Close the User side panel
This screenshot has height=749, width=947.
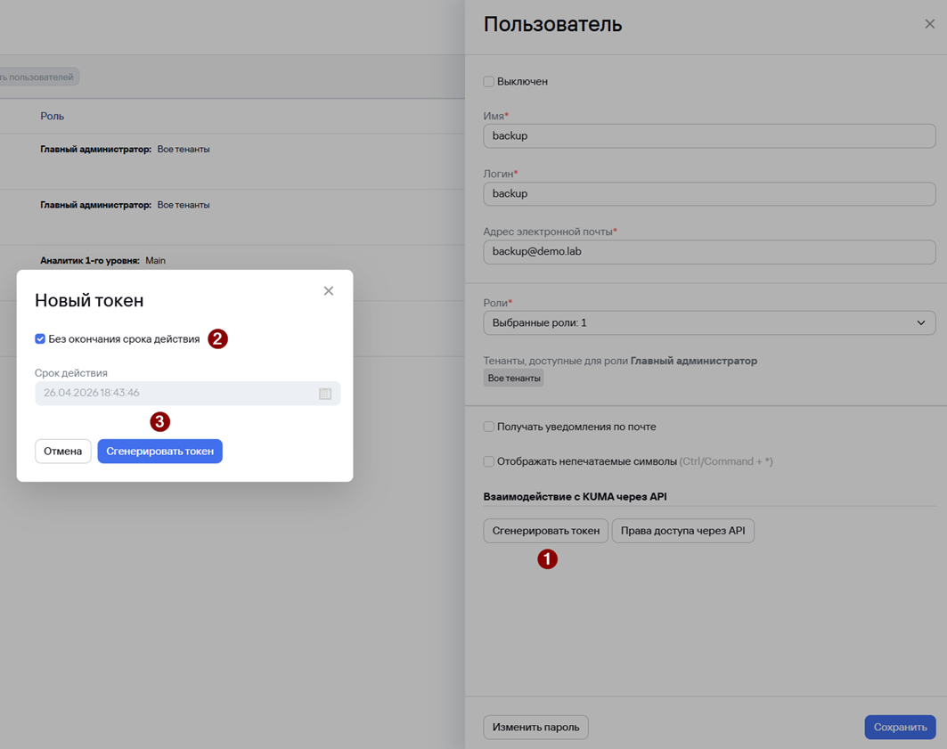click(x=929, y=24)
